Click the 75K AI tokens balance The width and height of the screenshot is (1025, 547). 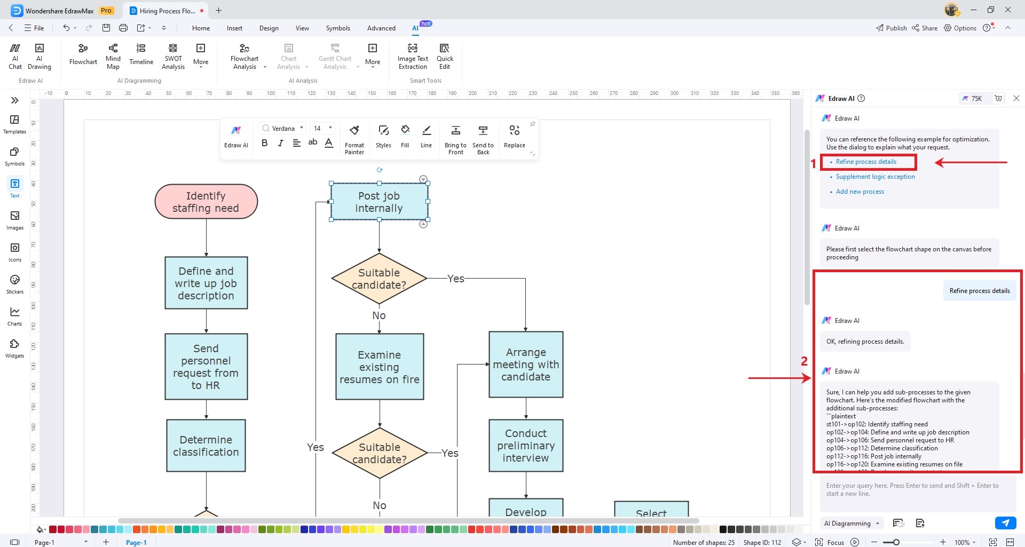point(972,98)
